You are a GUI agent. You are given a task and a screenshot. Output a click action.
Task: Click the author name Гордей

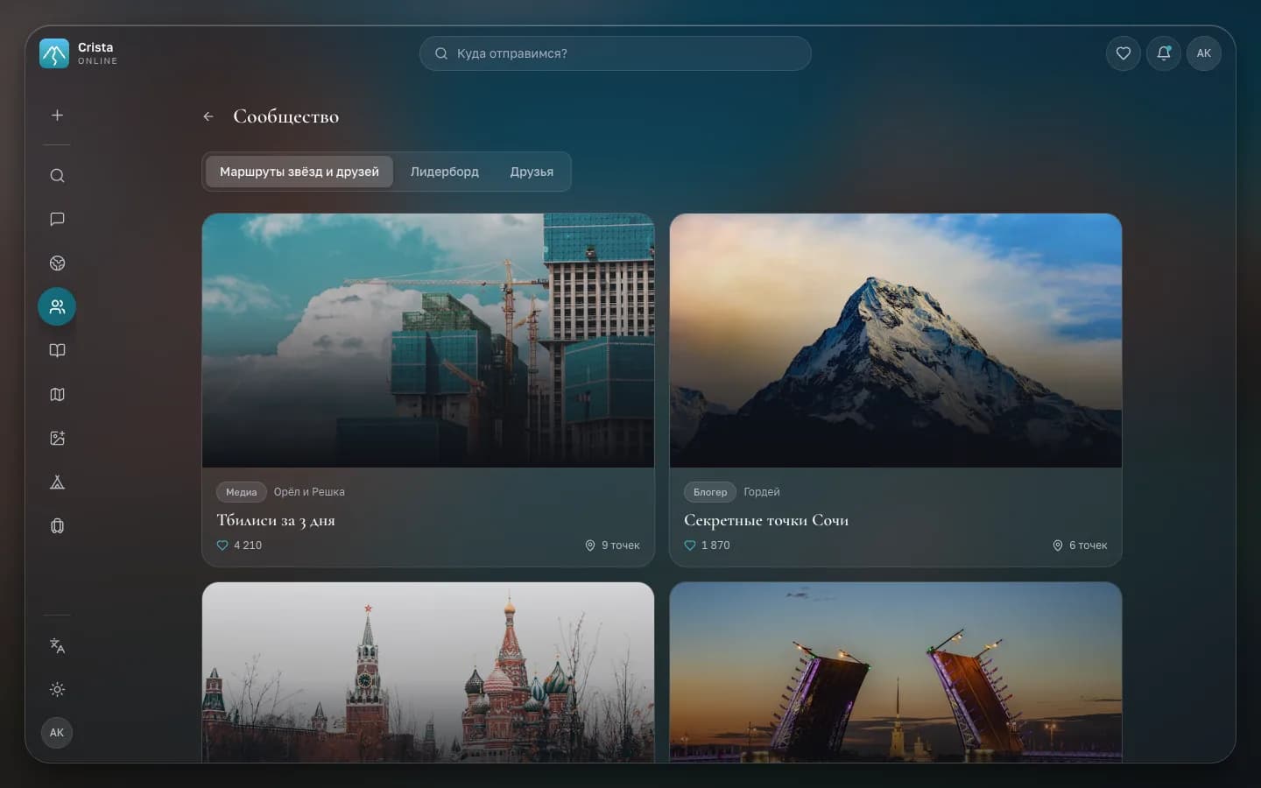point(762,492)
